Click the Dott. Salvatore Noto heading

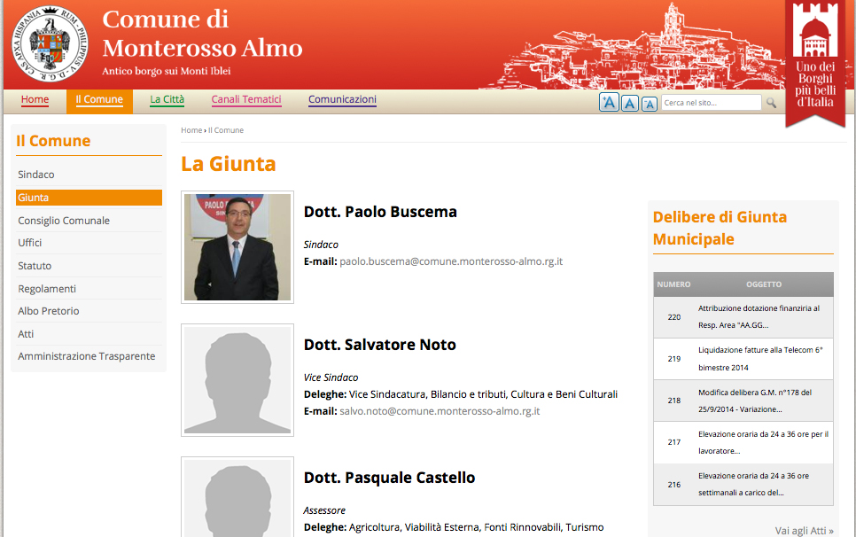[379, 345]
